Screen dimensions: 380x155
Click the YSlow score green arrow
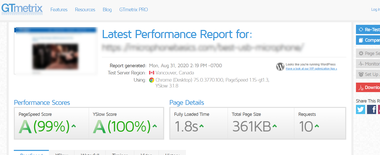click(154, 126)
